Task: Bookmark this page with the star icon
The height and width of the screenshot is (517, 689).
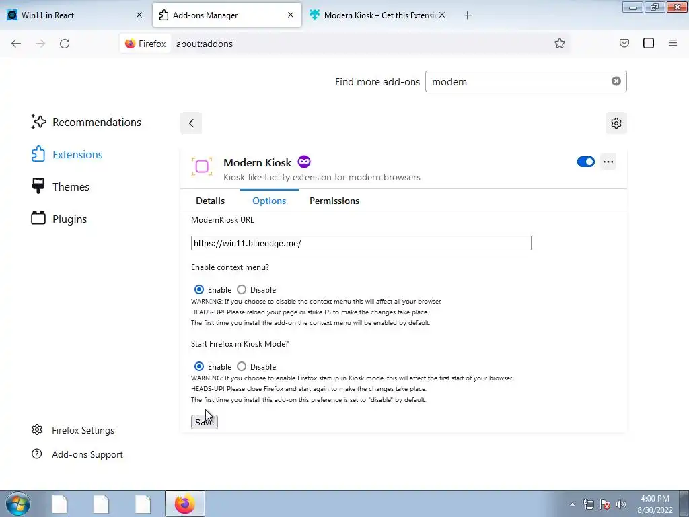Action: click(x=559, y=43)
